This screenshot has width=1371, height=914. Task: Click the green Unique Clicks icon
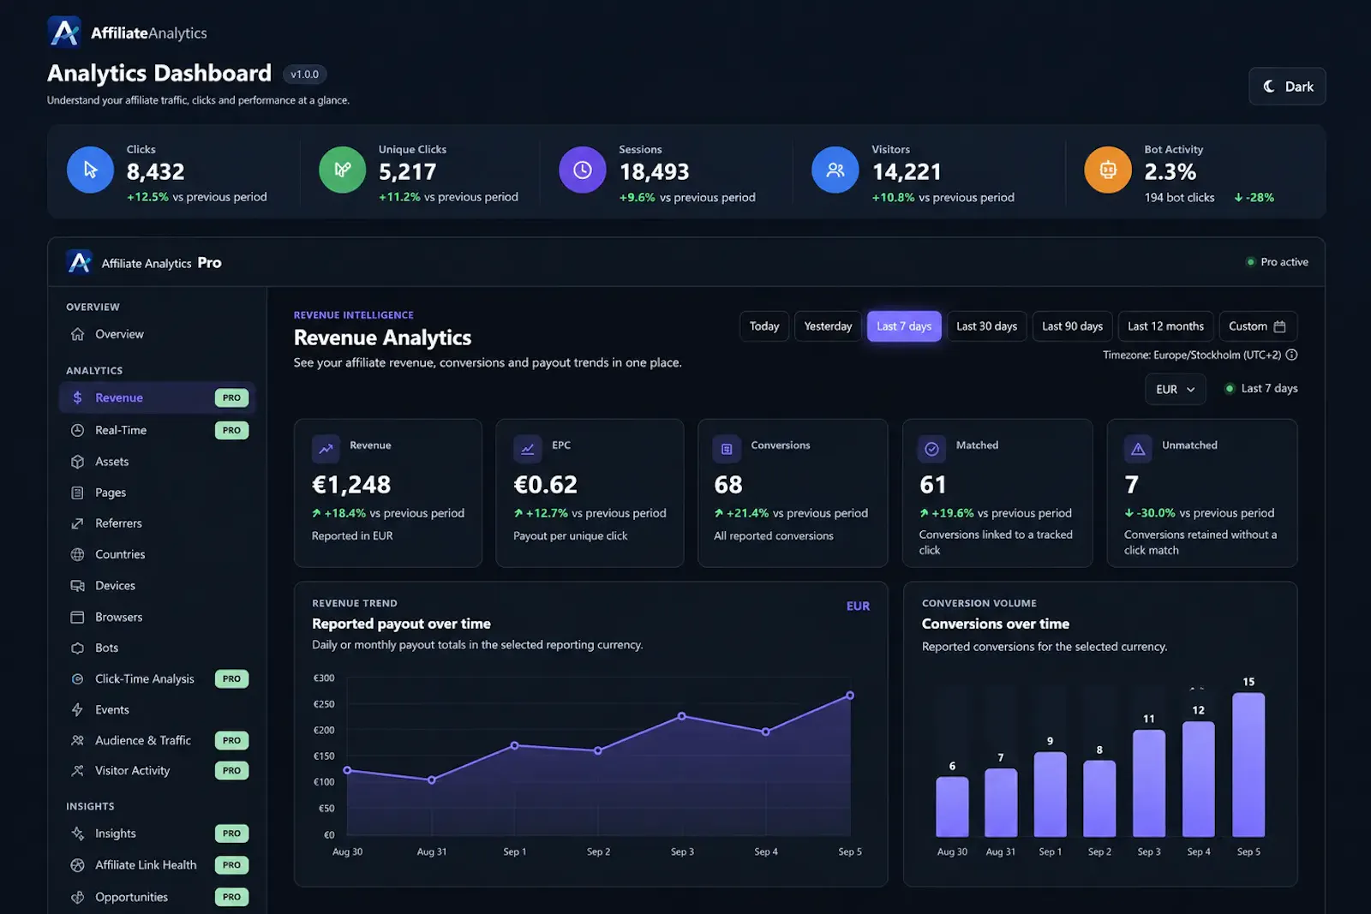(343, 170)
